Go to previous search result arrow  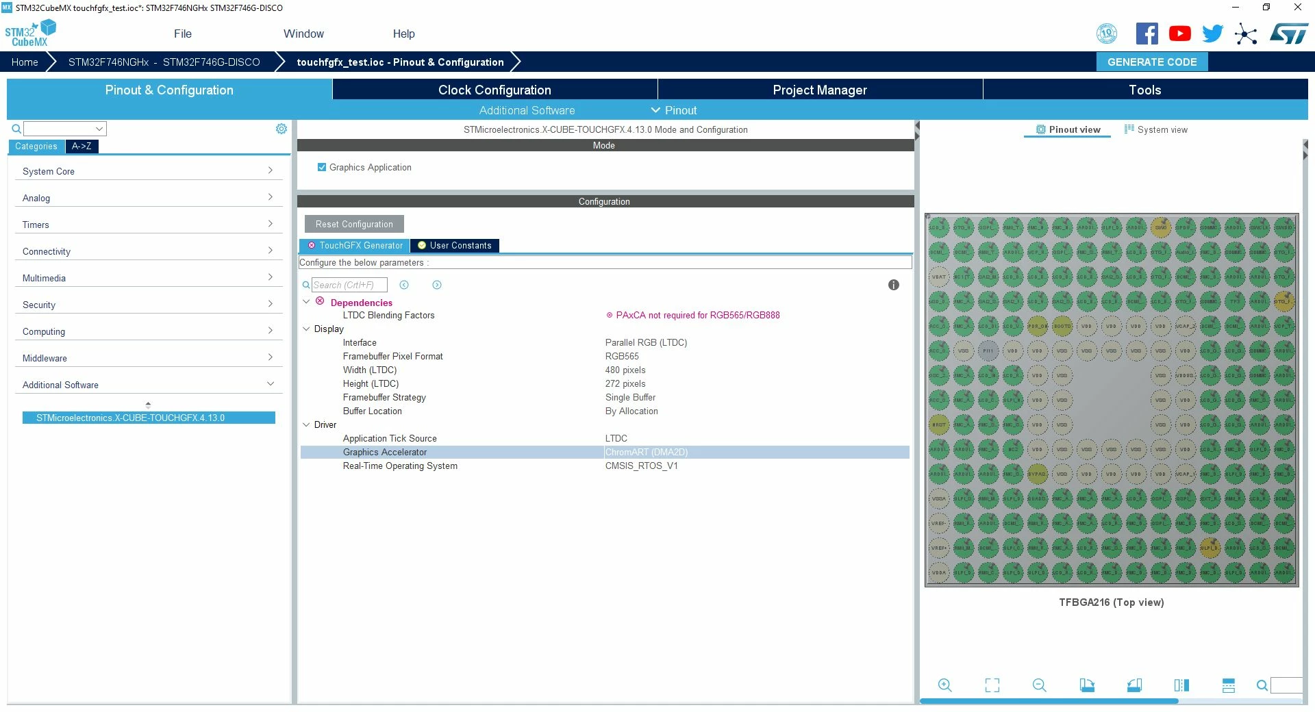(404, 285)
